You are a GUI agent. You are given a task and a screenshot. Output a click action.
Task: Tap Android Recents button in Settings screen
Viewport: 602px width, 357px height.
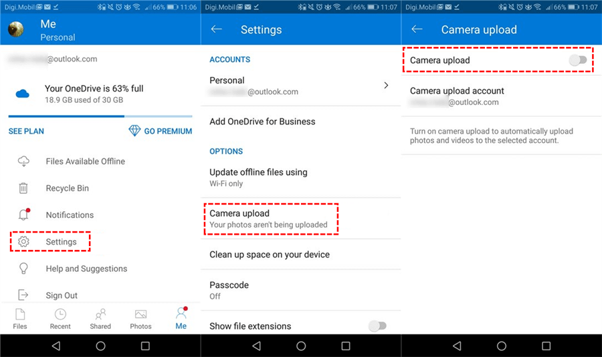point(346,346)
